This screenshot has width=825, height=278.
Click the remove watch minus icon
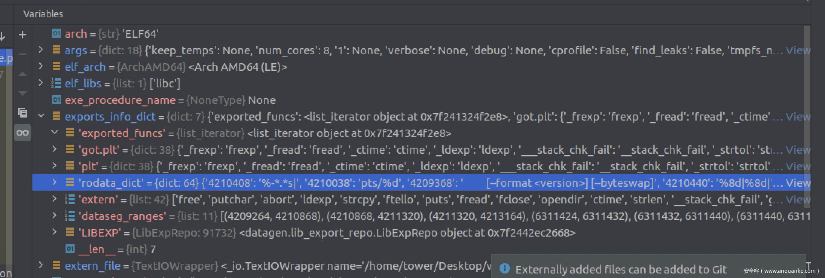coord(23,55)
